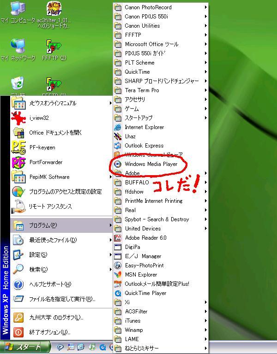This screenshot has height=354, width=277.
Task: Open スタートアップ folder entry
Action: point(161,118)
